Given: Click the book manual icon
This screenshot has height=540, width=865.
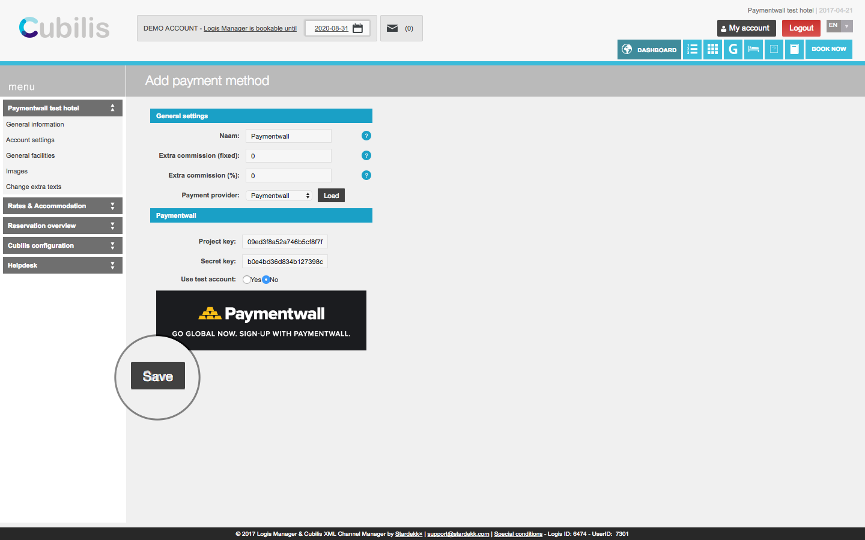Looking at the screenshot, I should (794, 49).
